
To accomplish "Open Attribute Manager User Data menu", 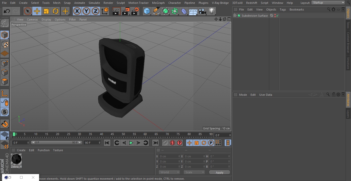I will point(265,95).
